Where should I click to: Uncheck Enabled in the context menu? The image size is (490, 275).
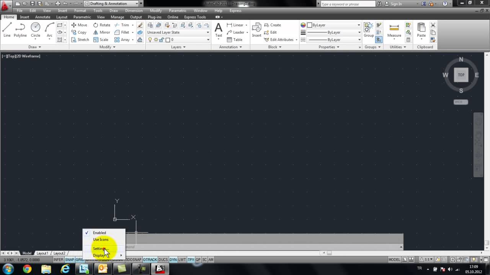click(x=104, y=233)
